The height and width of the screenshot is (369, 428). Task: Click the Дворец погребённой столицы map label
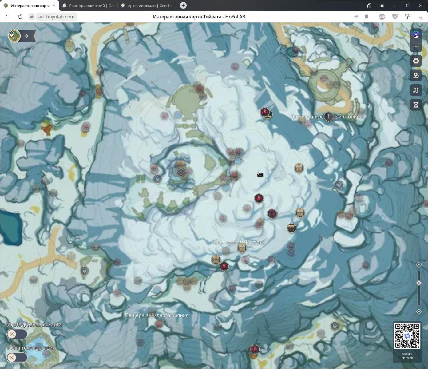(327, 117)
